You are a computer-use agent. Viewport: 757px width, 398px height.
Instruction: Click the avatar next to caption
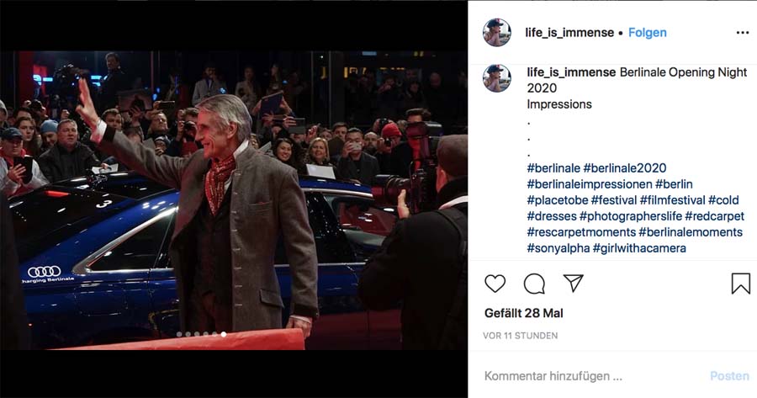click(497, 77)
